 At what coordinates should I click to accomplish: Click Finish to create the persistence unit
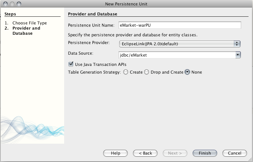coord(205,153)
